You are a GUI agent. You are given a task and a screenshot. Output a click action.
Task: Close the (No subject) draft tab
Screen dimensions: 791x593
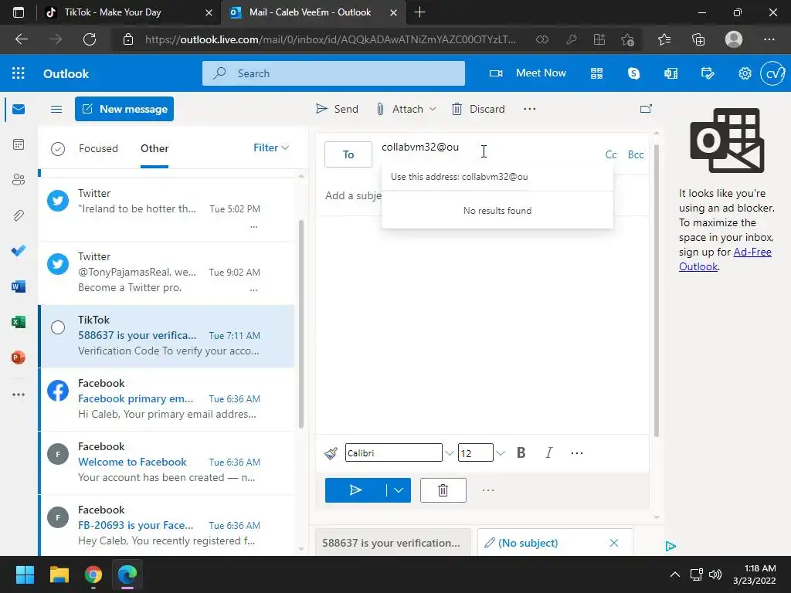point(614,543)
